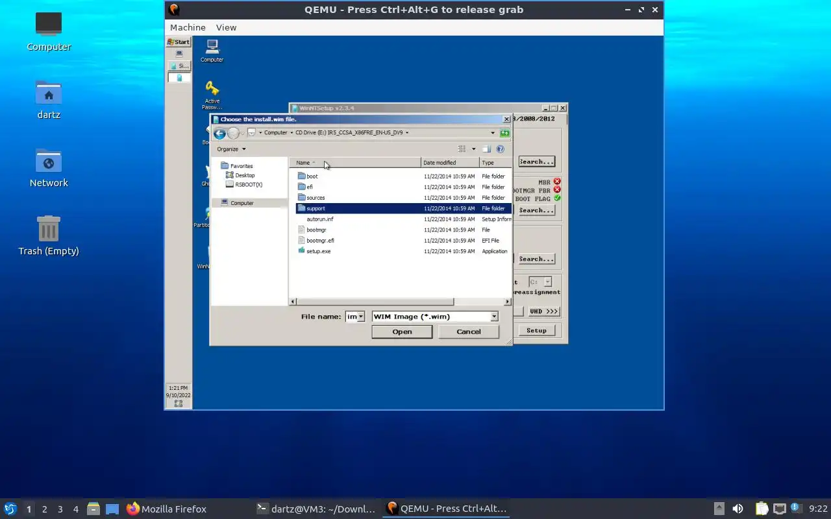Open the LXQt application menu icon

coord(10,509)
